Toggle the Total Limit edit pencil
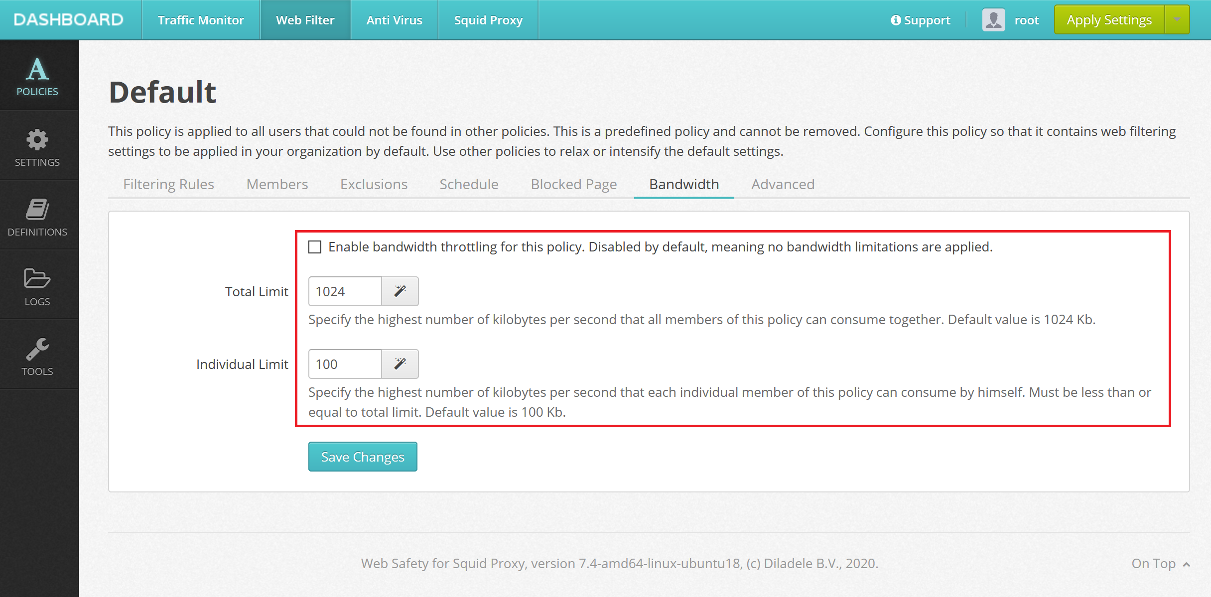Image resolution: width=1211 pixels, height=597 pixels. pos(400,291)
